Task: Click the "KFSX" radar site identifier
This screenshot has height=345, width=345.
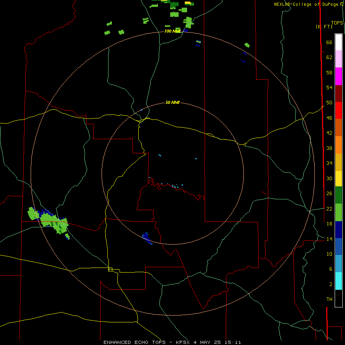Action: [x=182, y=342]
